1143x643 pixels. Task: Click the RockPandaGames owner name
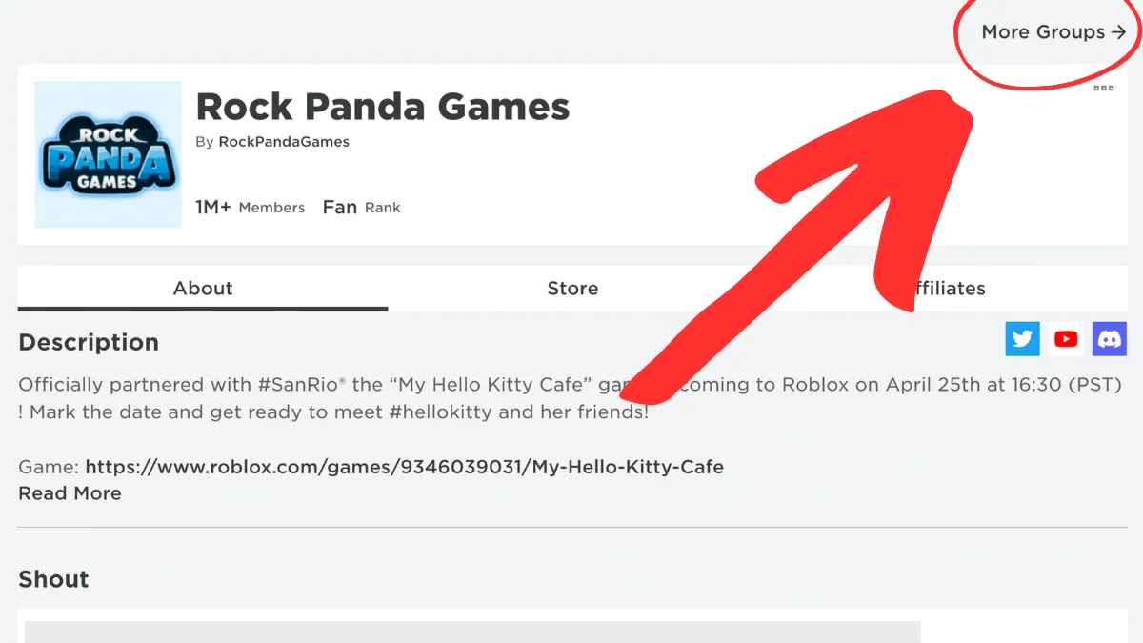284,141
